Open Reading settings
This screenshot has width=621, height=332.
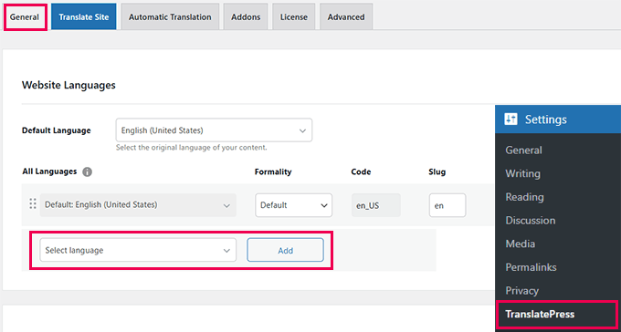(x=524, y=197)
